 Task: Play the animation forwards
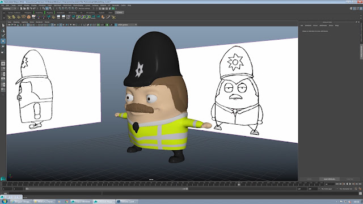tap(350, 184)
